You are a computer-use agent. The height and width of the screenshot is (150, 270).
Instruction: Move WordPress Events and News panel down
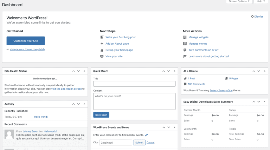click(x=169, y=127)
